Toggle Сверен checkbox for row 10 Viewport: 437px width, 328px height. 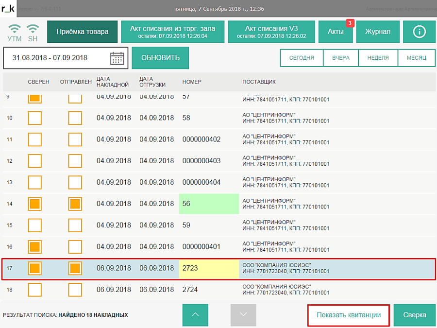(35, 118)
